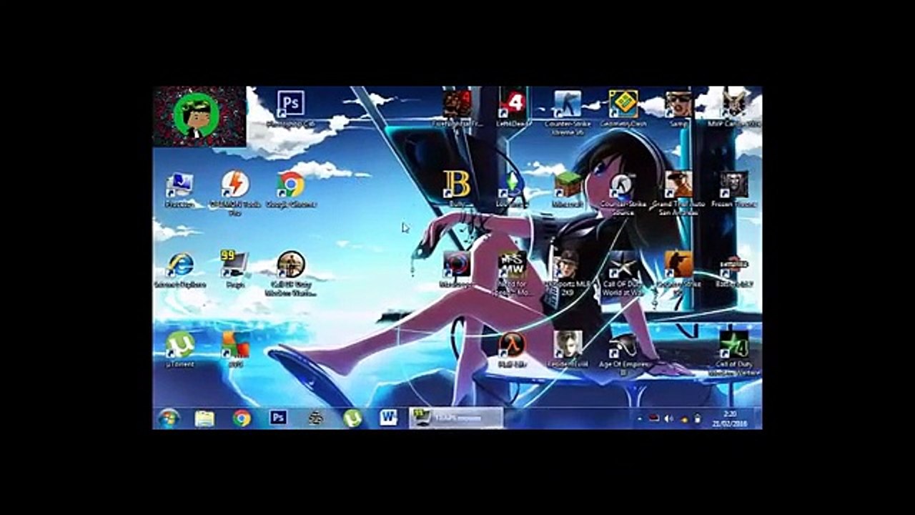Open the volume control in system tray
The width and height of the screenshot is (915, 515).
(669, 418)
